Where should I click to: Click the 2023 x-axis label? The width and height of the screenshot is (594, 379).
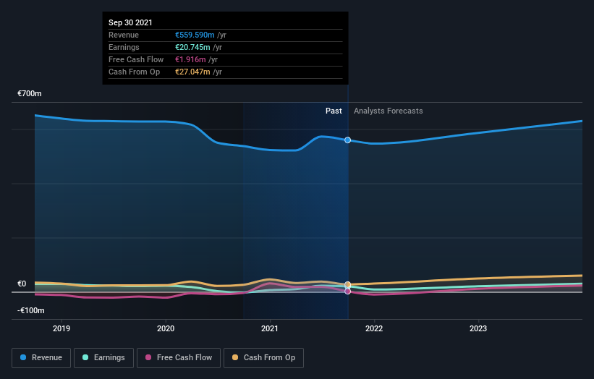478,328
